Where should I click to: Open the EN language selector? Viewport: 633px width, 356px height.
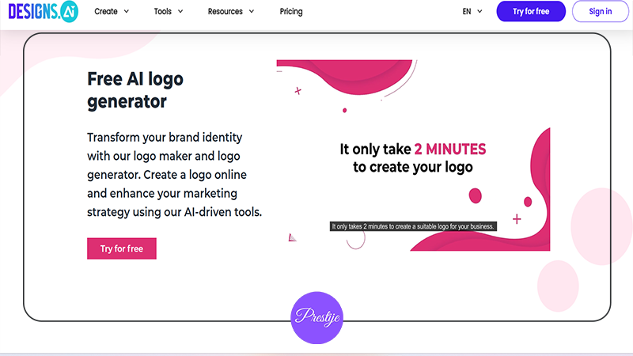coord(472,12)
